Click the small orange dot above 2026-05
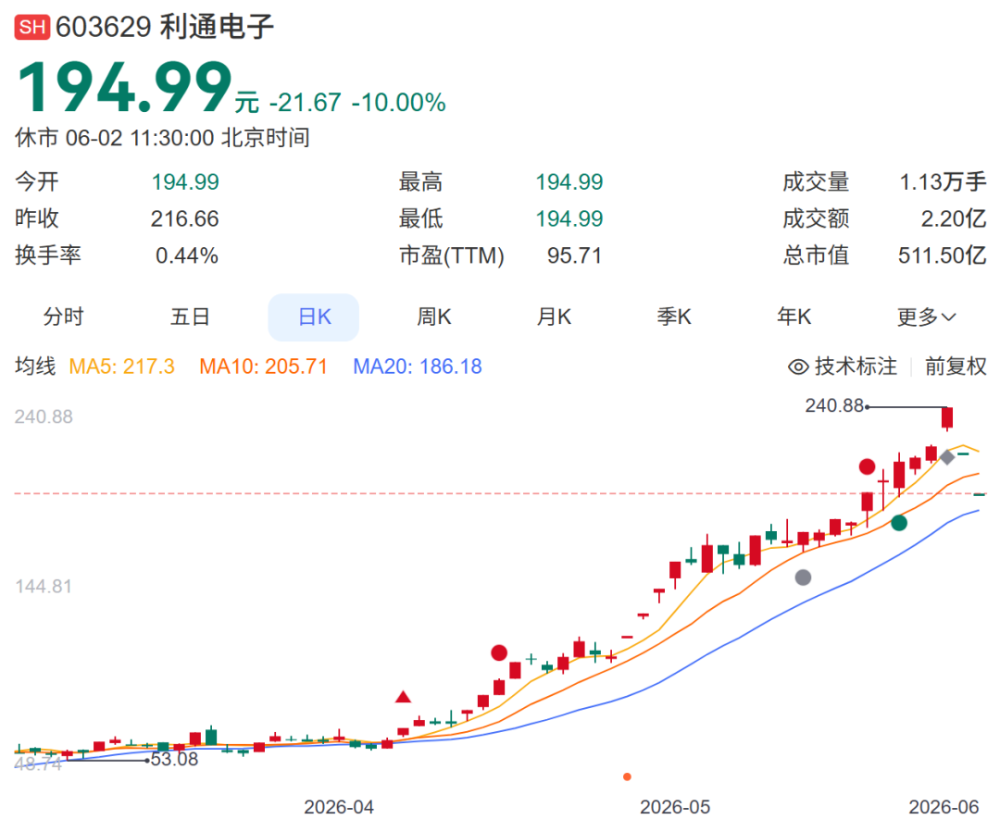Screen dimensions: 1000x832 click(x=628, y=776)
